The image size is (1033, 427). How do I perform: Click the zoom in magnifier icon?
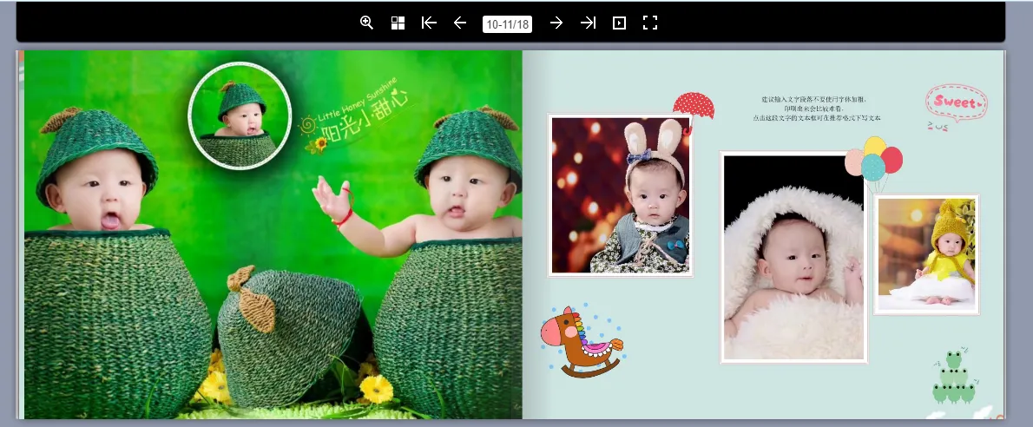click(366, 23)
